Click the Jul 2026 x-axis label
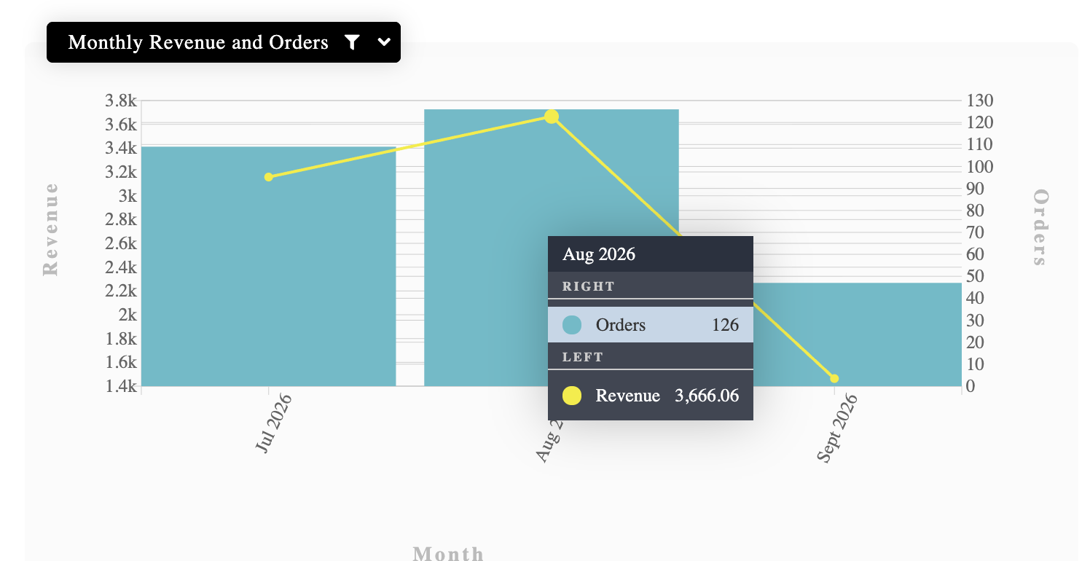The height and width of the screenshot is (561, 1090). coord(274,424)
